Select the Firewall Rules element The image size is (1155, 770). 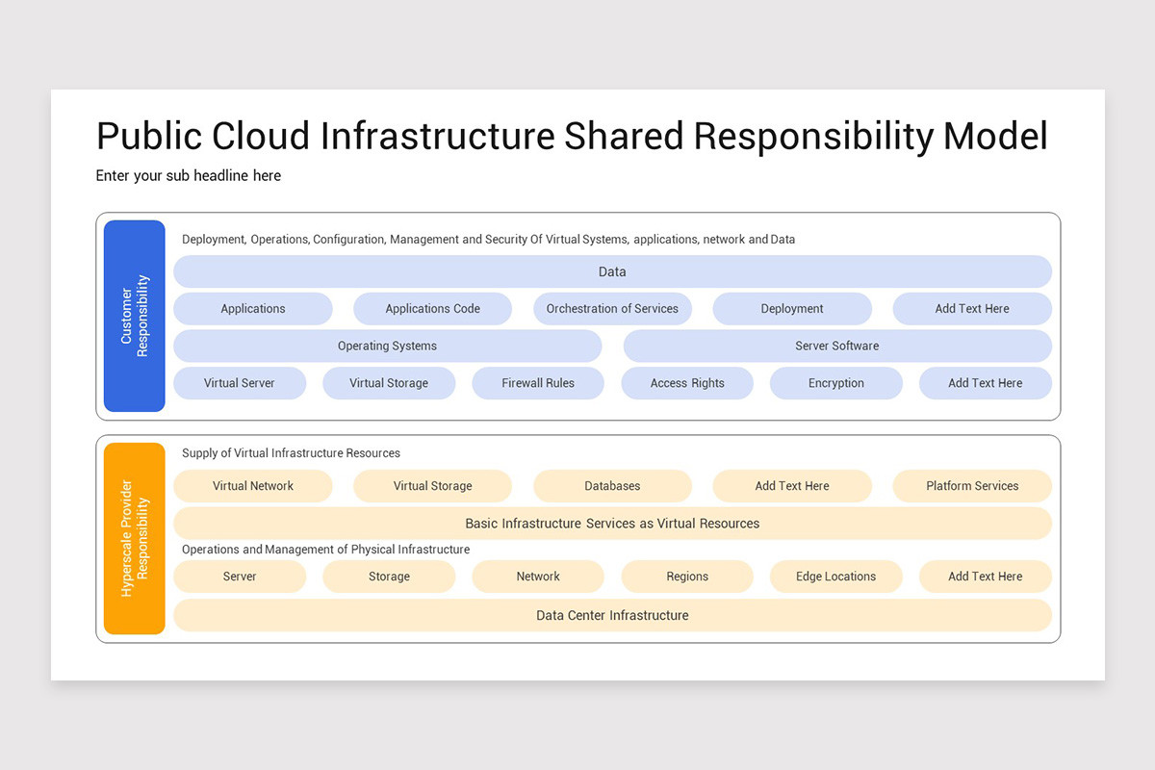click(x=537, y=382)
